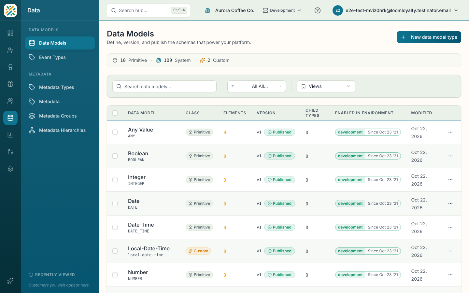This screenshot has width=469, height=293.
Task: Click the System chip icon in summary bar
Action: pos(159,60)
